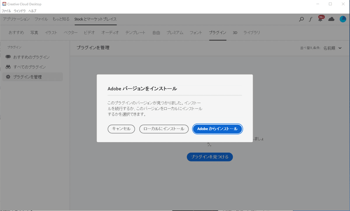Screen dimensions: 350x211
Task: Close the Creative Cloud Desktop window
Action: pos(343,4)
